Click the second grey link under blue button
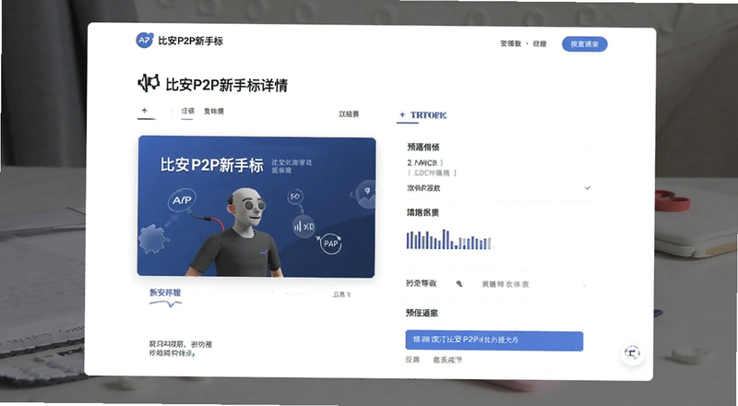The width and height of the screenshot is (738, 406). [447, 360]
